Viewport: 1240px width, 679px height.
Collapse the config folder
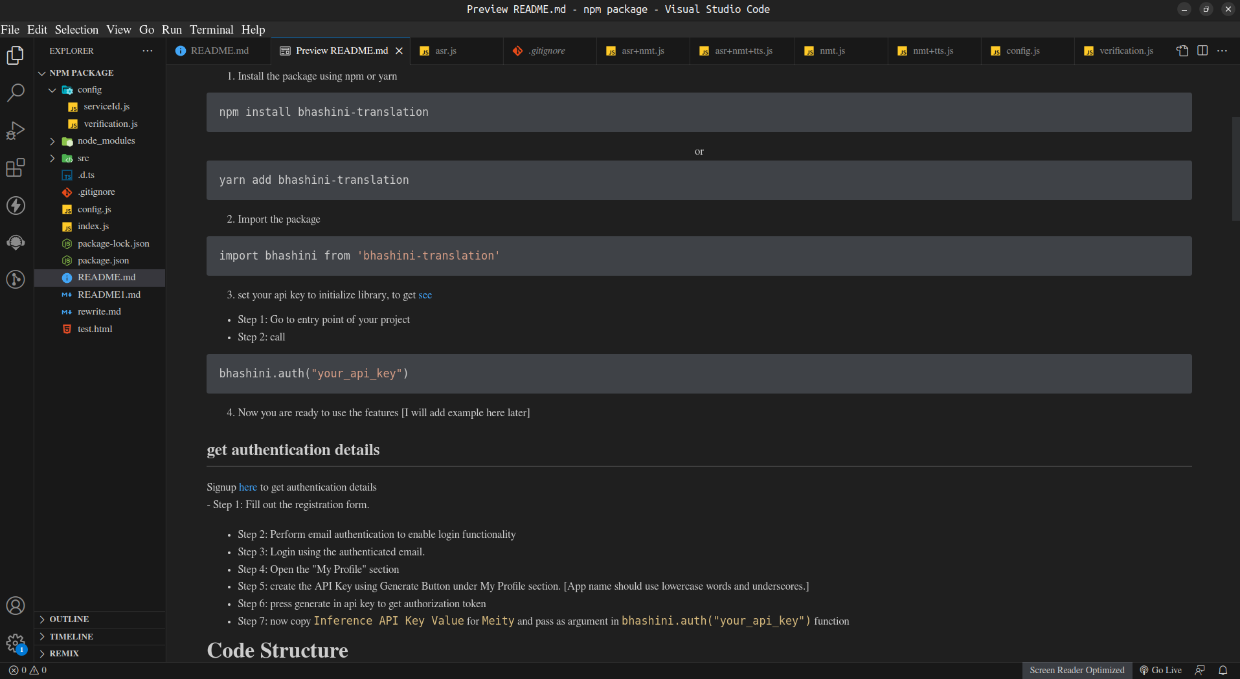click(x=52, y=90)
